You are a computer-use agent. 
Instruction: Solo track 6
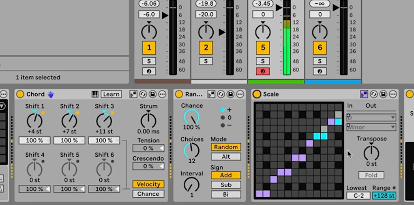(320, 61)
